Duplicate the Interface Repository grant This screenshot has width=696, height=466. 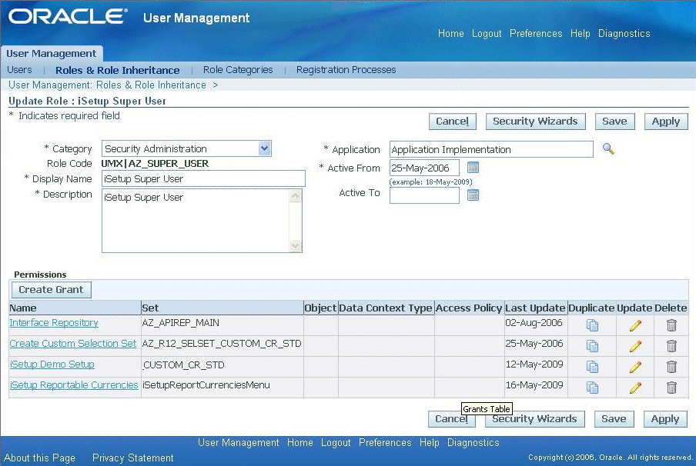click(592, 325)
